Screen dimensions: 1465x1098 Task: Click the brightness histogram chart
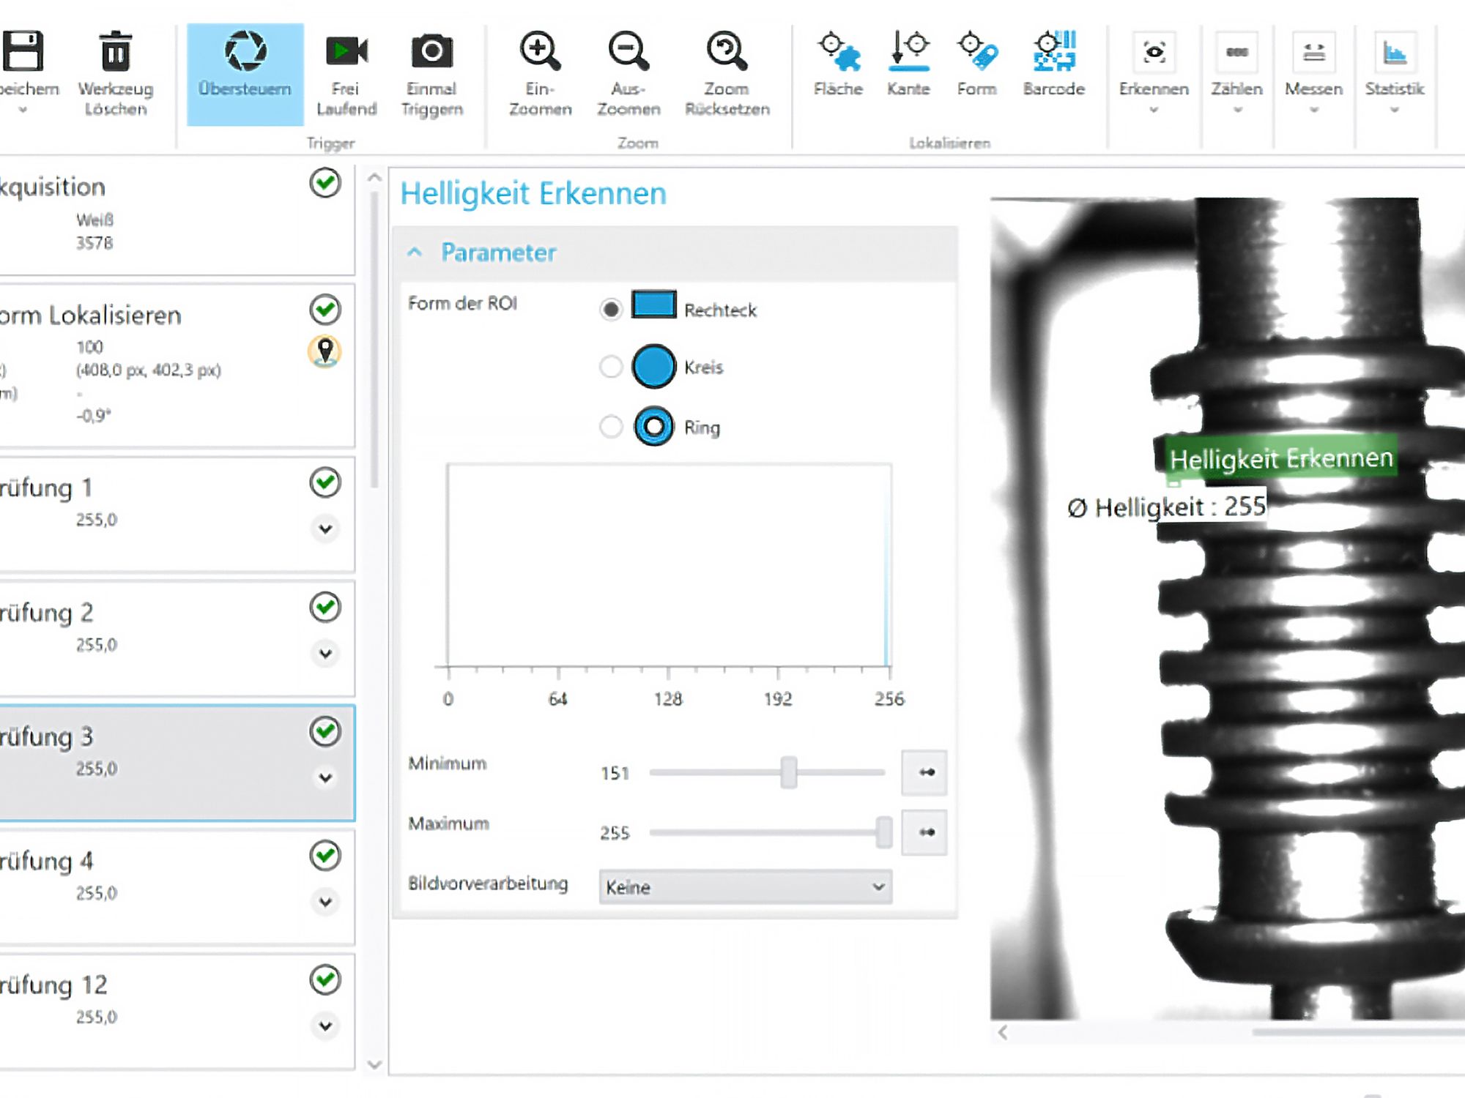coord(669,565)
